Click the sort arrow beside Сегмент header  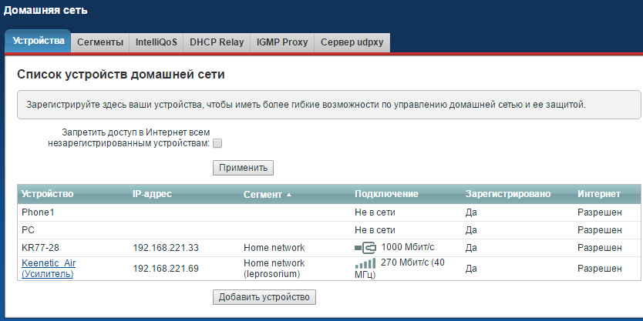(289, 195)
